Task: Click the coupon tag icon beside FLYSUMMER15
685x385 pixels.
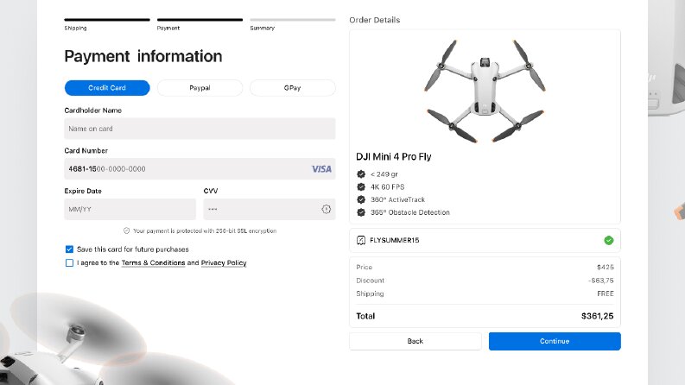Action: (x=361, y=241)
